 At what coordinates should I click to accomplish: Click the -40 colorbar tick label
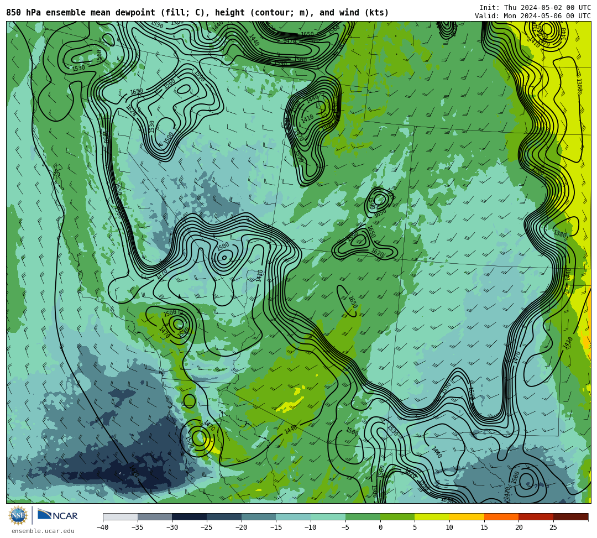[x=102, y=527]
